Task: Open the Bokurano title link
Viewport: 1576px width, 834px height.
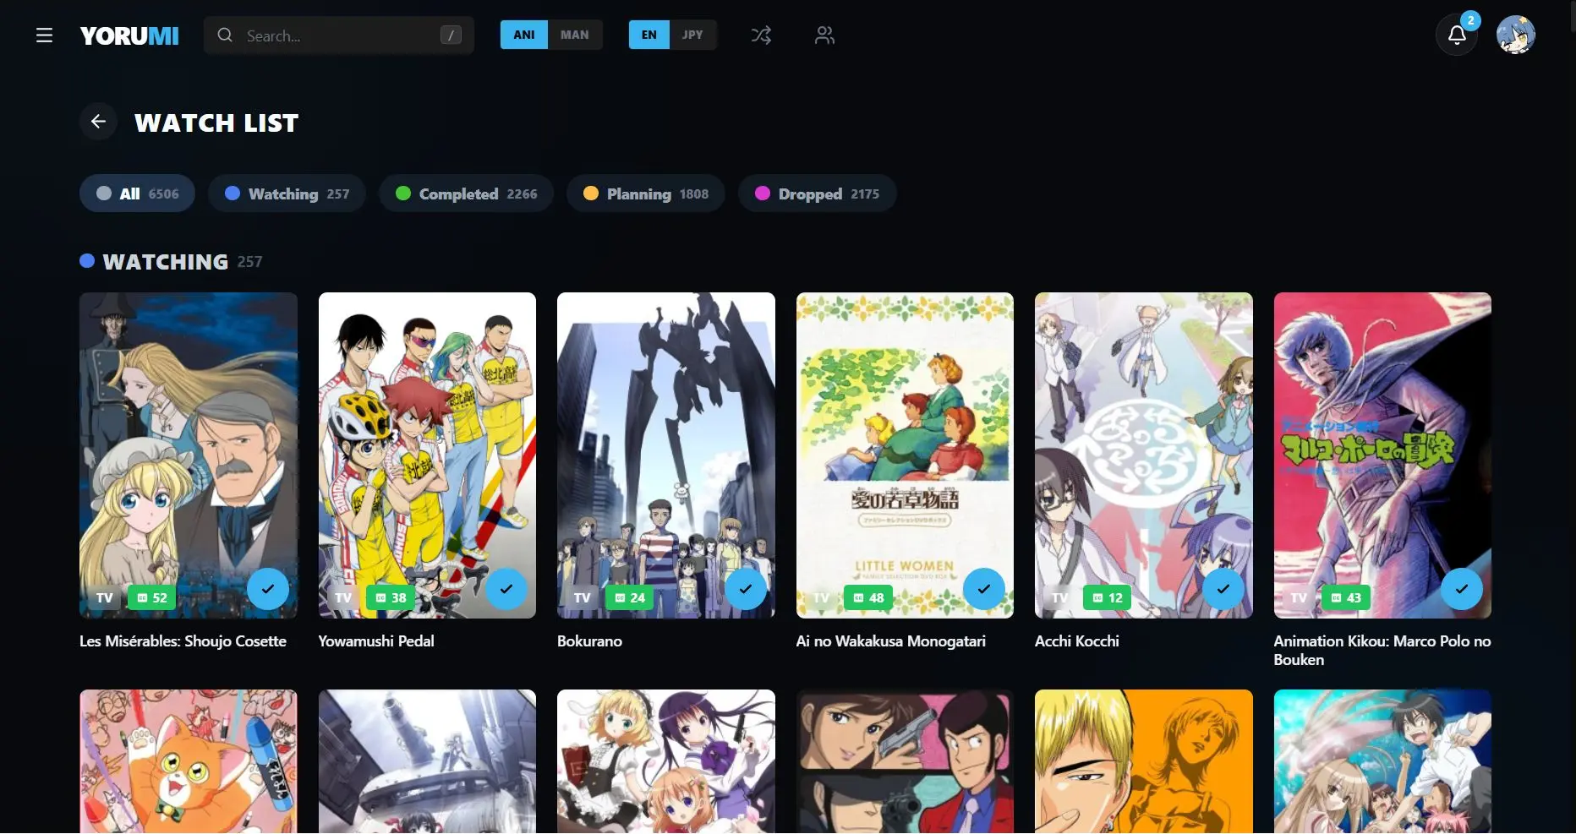Action: pos(589,641)
